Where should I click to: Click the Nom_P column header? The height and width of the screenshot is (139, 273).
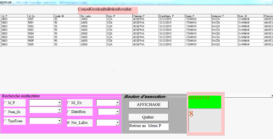coord(119,16)
